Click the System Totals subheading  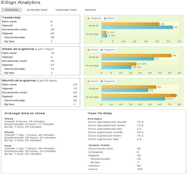(x=99, y=145)
